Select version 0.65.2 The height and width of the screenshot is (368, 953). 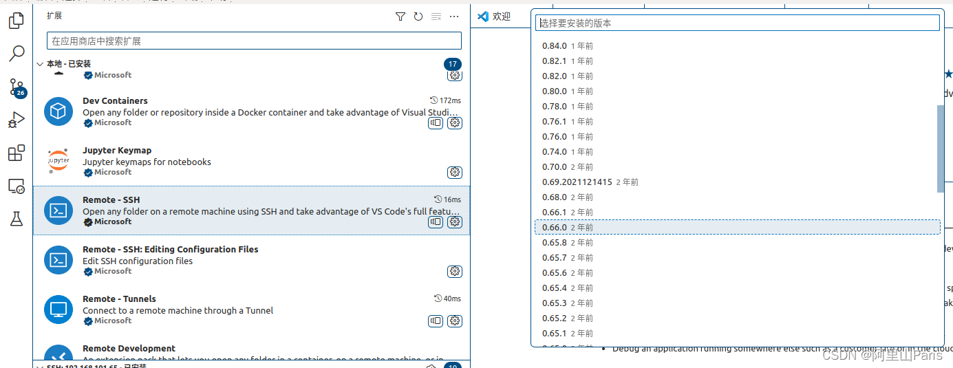tap(737, 318)
